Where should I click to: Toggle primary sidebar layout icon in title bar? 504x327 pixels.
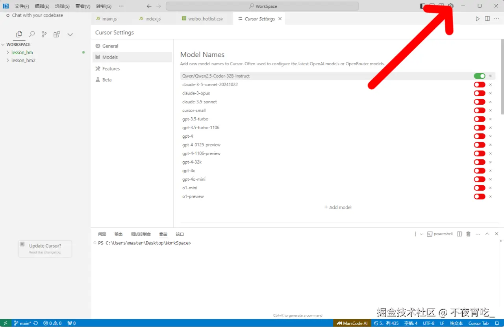pos(422,6)
